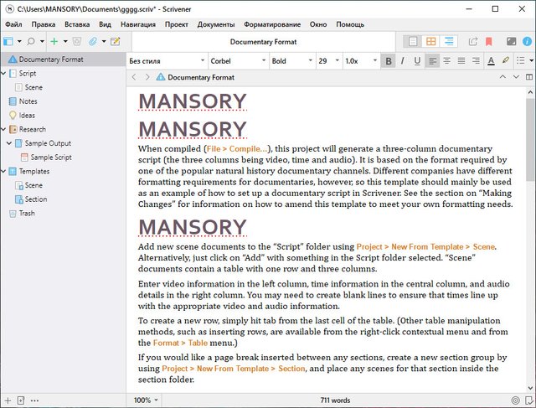Open the 100% zoom level selector
Image resolution: width=536 pixels, height=408 pixels.
[147, 400]
